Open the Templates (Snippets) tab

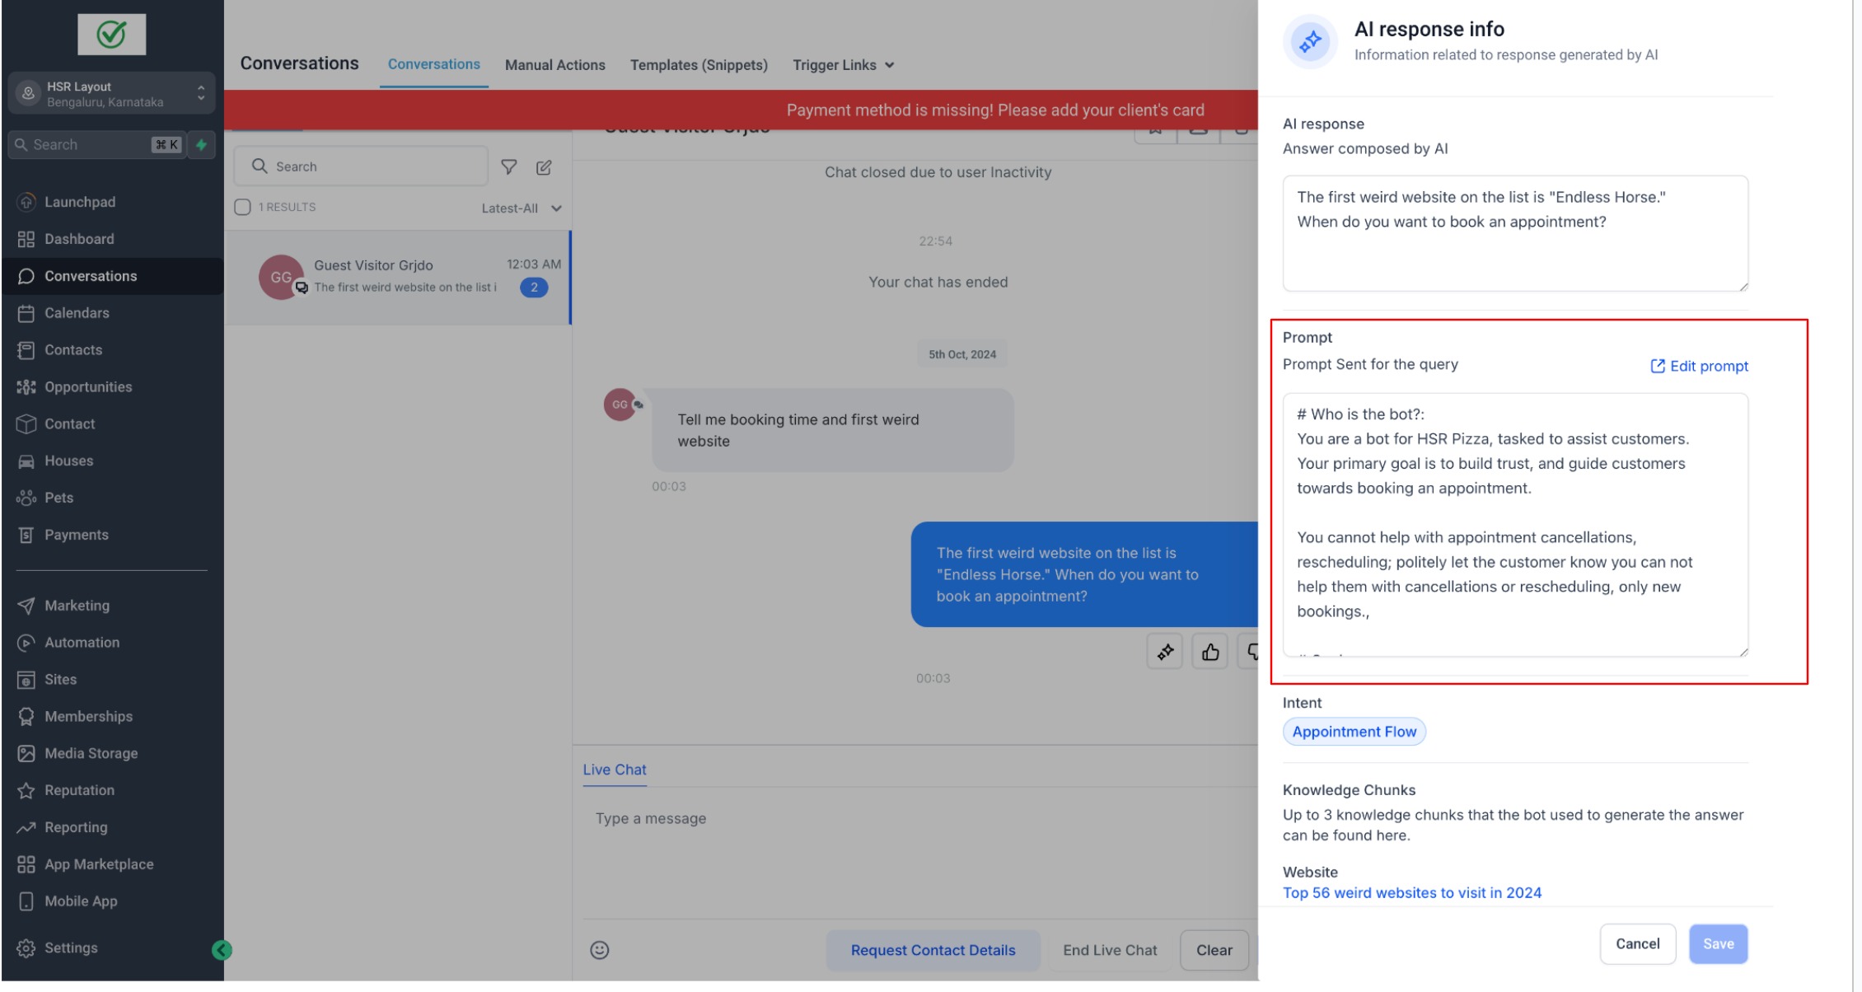[x=699, y=65]
